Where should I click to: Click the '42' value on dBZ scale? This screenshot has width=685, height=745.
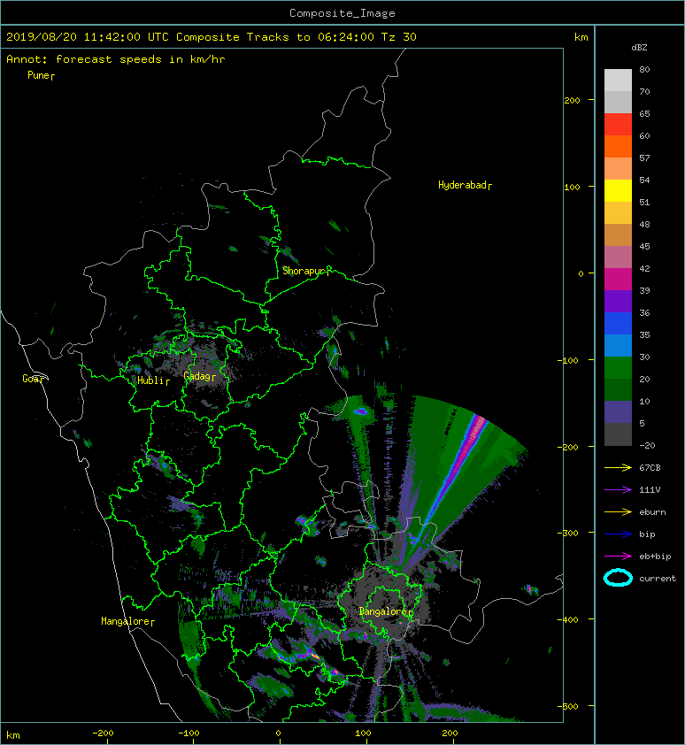coord(644,268)
